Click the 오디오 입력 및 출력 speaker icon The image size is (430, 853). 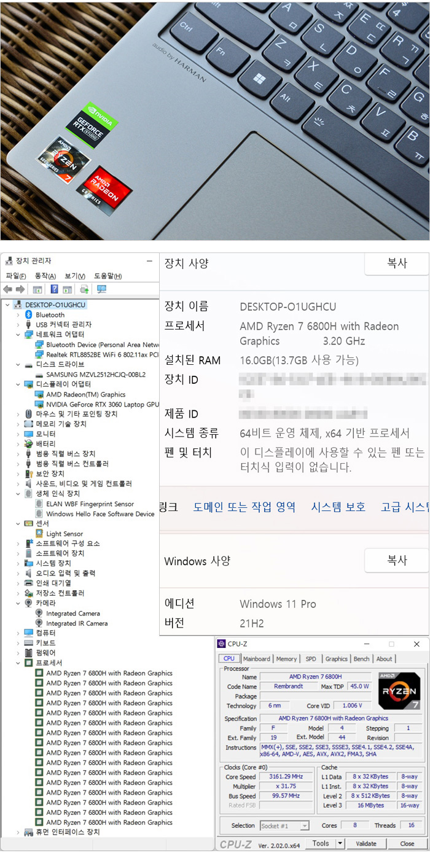[x=28, y=573]
